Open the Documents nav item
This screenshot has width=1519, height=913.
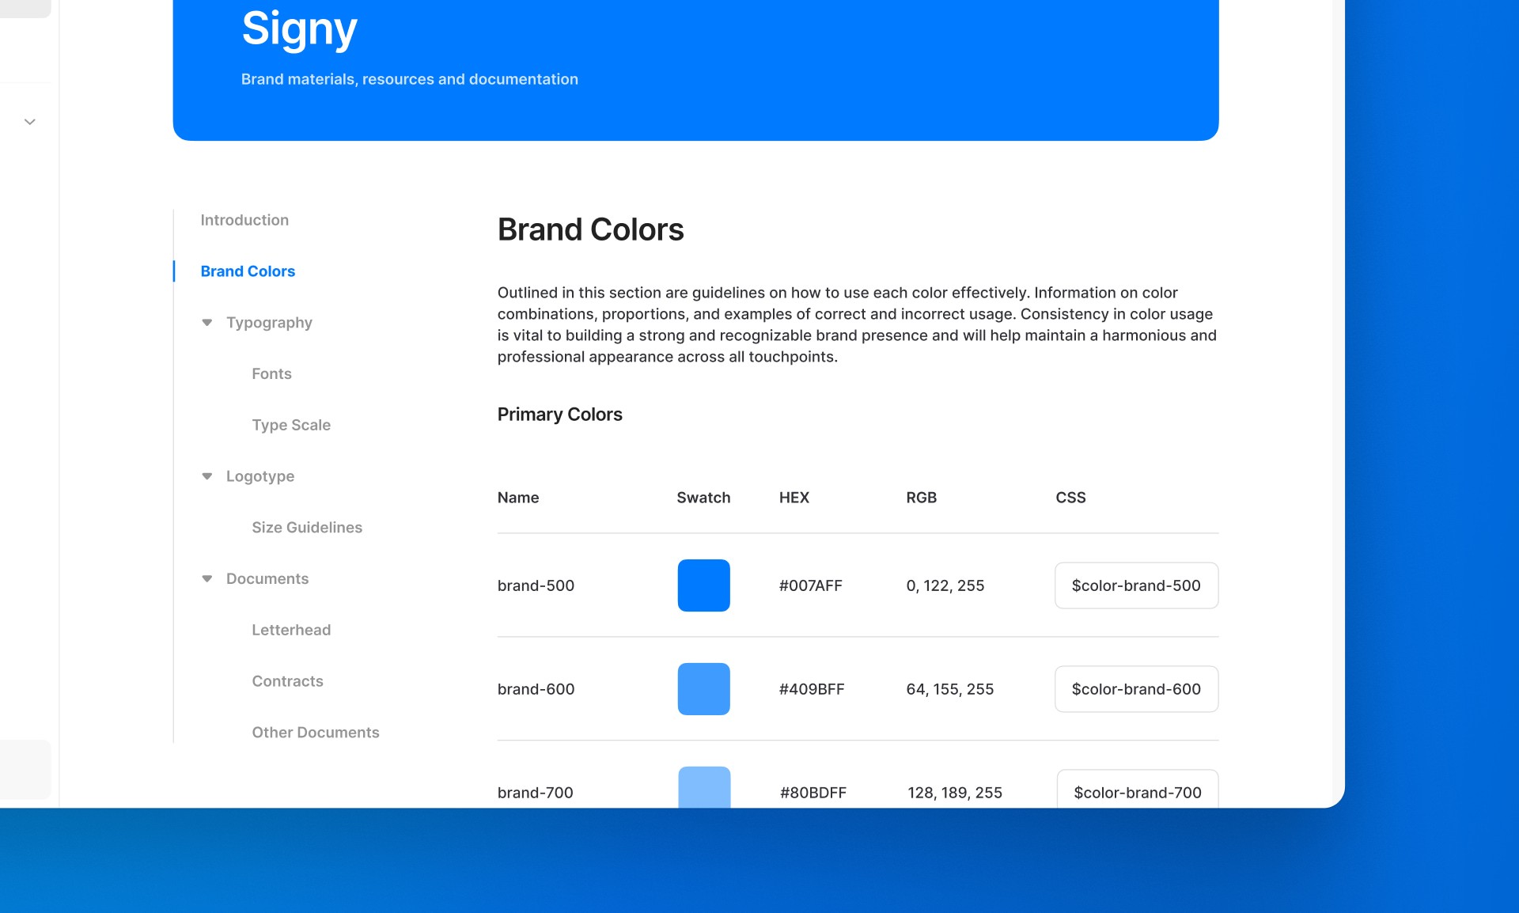pyautogui.click(x=267, y=579)
